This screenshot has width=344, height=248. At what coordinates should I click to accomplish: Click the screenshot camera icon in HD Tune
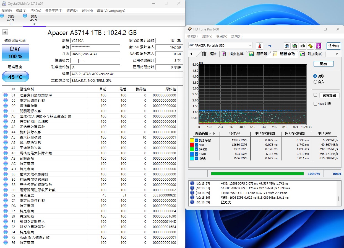(x=303, y=46)
